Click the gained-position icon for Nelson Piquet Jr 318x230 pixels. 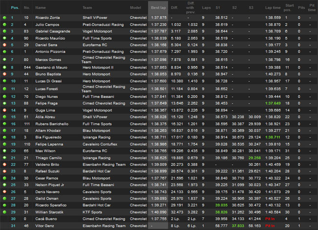(x=4, y=185)
